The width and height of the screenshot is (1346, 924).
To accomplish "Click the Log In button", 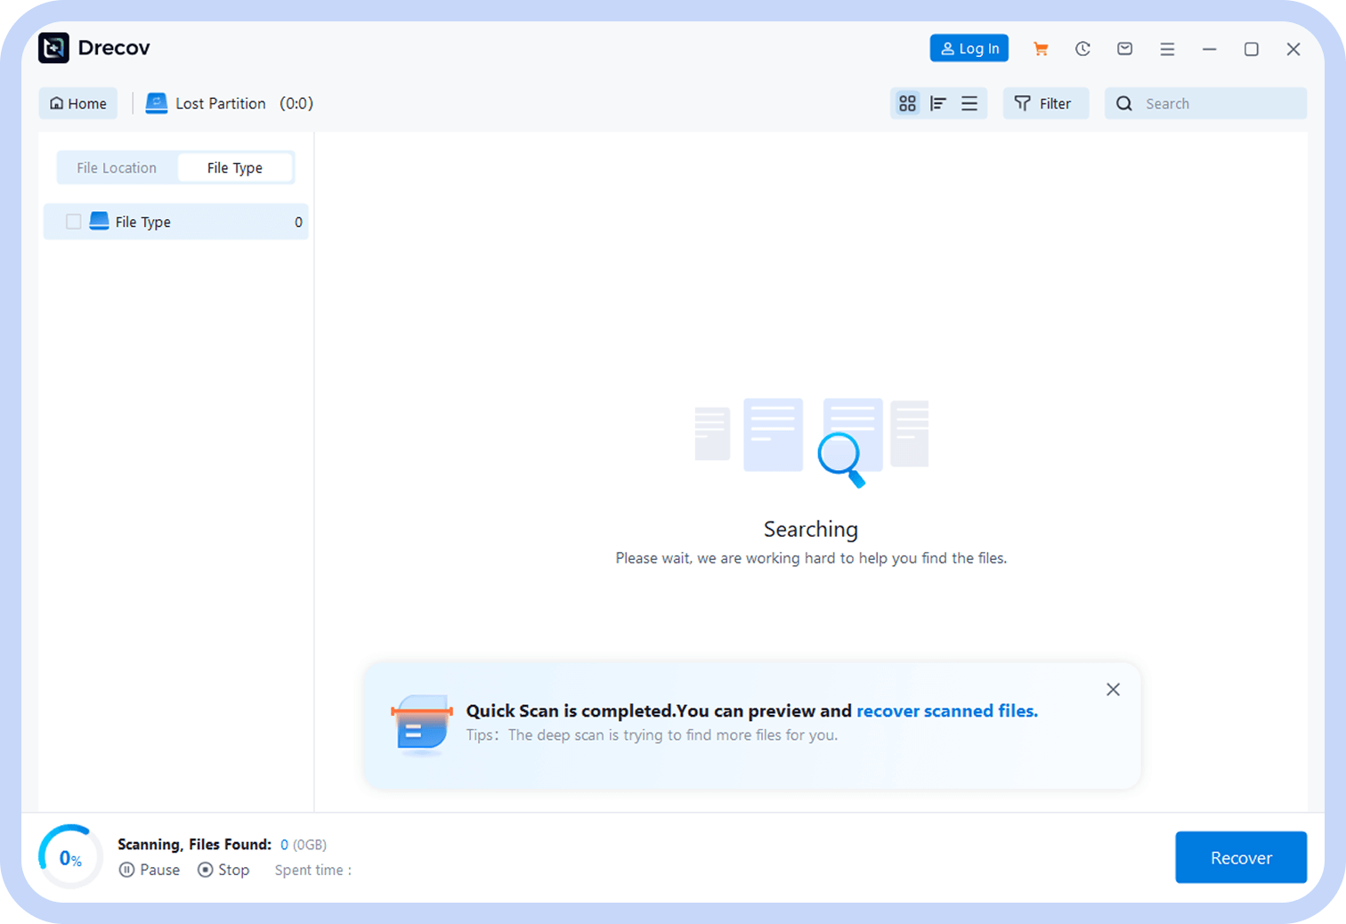I will pos(969,49).
